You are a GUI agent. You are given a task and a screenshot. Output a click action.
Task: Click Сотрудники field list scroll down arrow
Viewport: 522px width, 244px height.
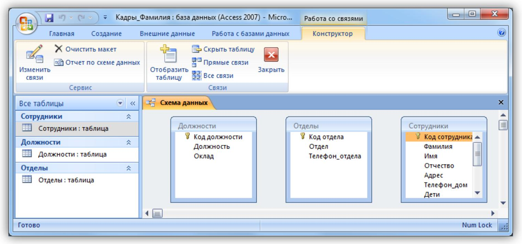[x=477, y=193]
